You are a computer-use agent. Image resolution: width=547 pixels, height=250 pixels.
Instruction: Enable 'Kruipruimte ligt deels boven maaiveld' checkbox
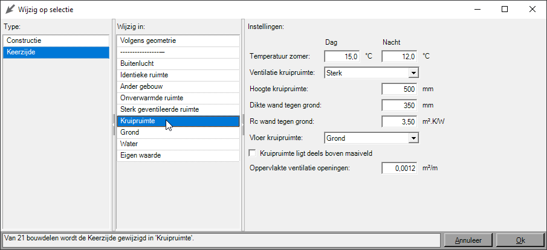point(253,153)
